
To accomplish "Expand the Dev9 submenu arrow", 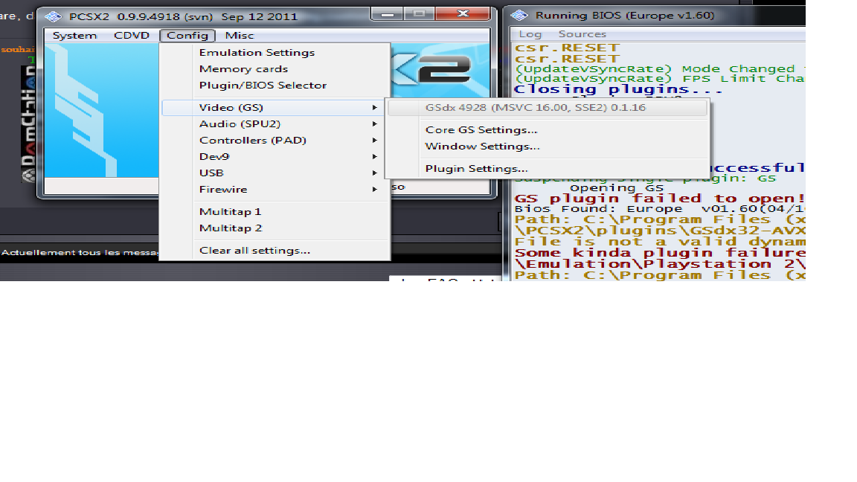I will click(374, 157).
